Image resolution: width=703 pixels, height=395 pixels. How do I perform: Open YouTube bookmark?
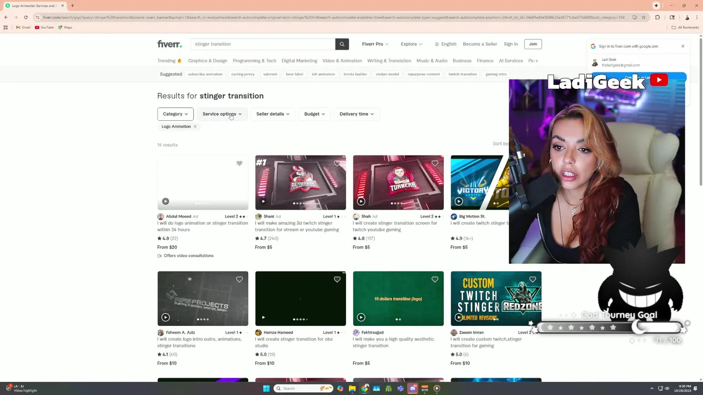pos(44,27)
